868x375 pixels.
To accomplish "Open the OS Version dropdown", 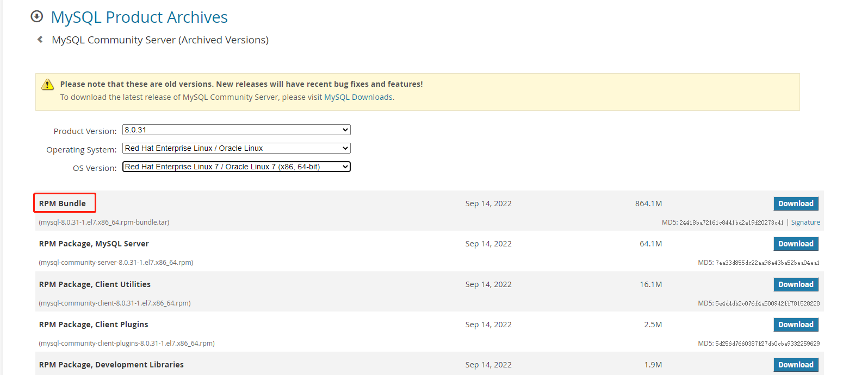I will tap(236, 167).
